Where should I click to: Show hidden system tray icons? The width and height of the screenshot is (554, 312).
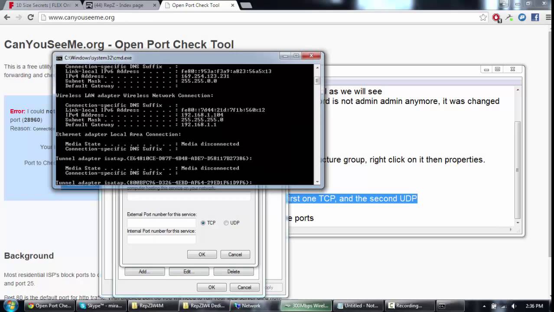pyautogui.click(x=484, y=306)
